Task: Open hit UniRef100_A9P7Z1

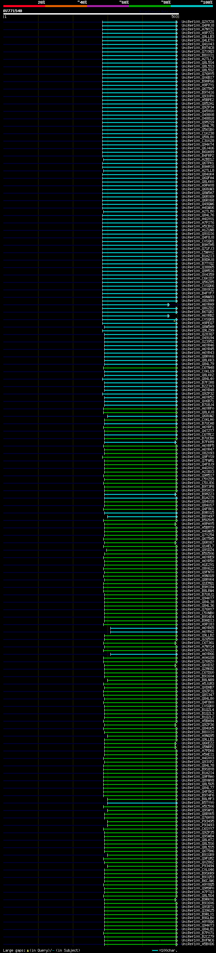Action: click(x=197, y=33)
